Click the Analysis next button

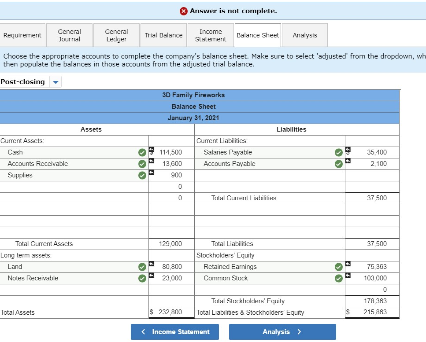click(282, 332)
